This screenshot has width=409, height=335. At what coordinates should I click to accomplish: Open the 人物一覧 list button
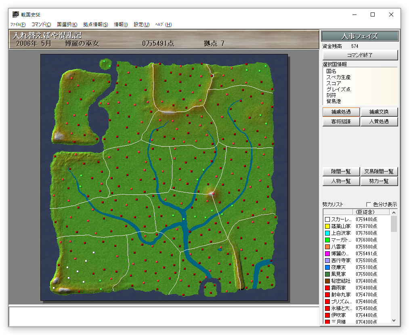341,181
